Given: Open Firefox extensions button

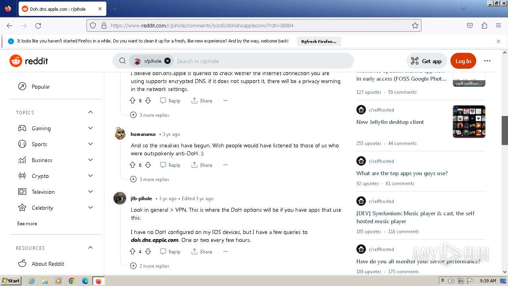Looking at the screenshot, I should tap(484, 25).
